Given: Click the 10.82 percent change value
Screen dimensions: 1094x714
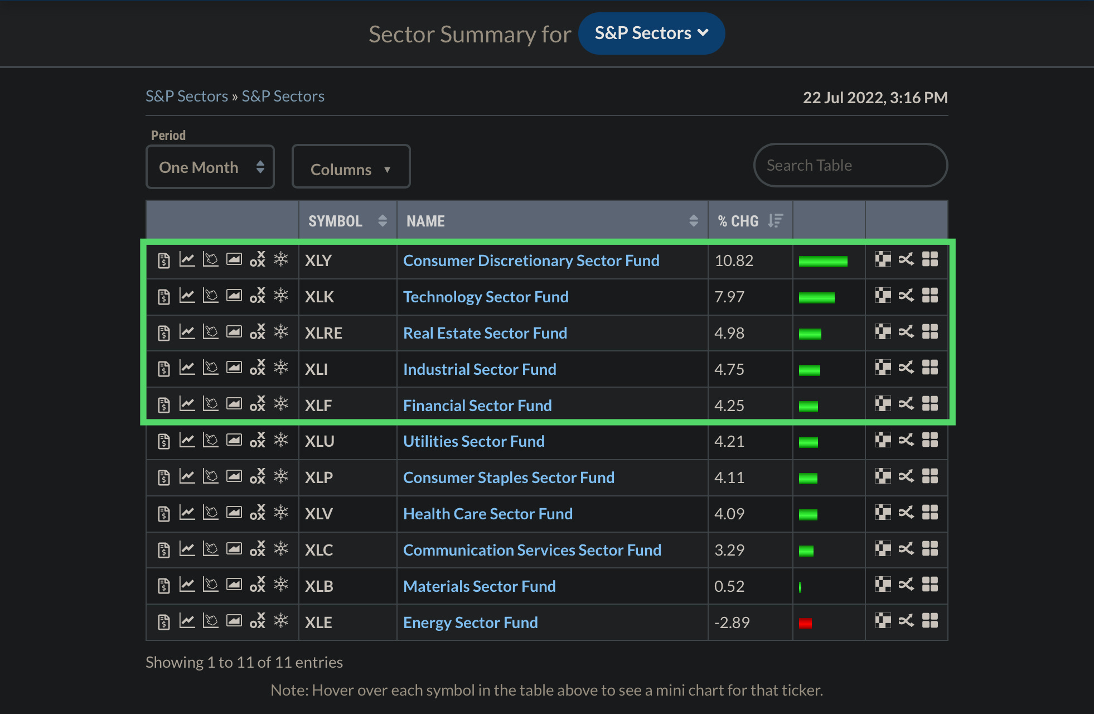Looking at the screenshot, I should 734,260.
